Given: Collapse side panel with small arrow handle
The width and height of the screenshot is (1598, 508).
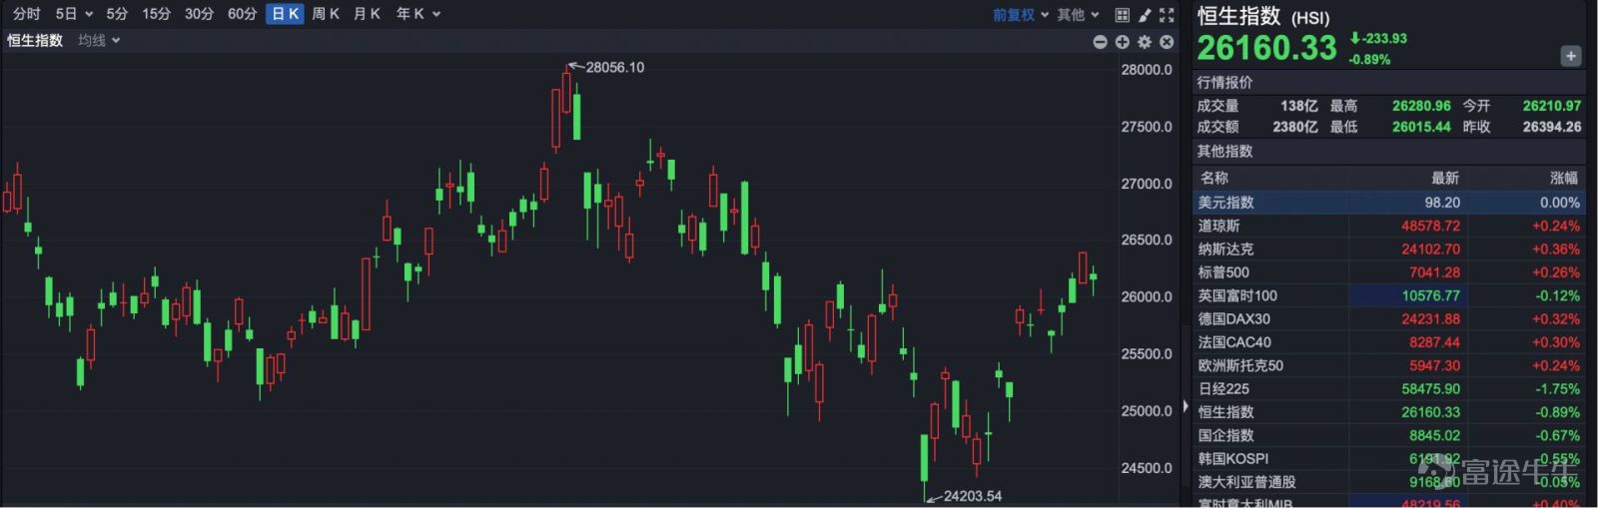Looking at the screenshot, I should [1186, 406].
